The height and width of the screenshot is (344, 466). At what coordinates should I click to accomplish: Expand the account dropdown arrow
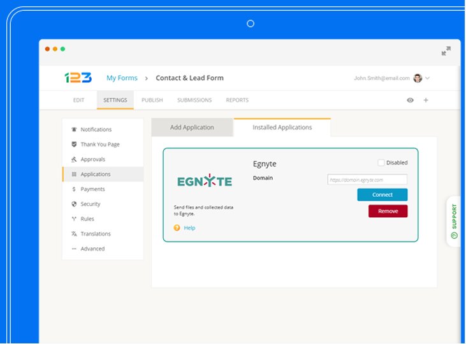tap(427, 78)
